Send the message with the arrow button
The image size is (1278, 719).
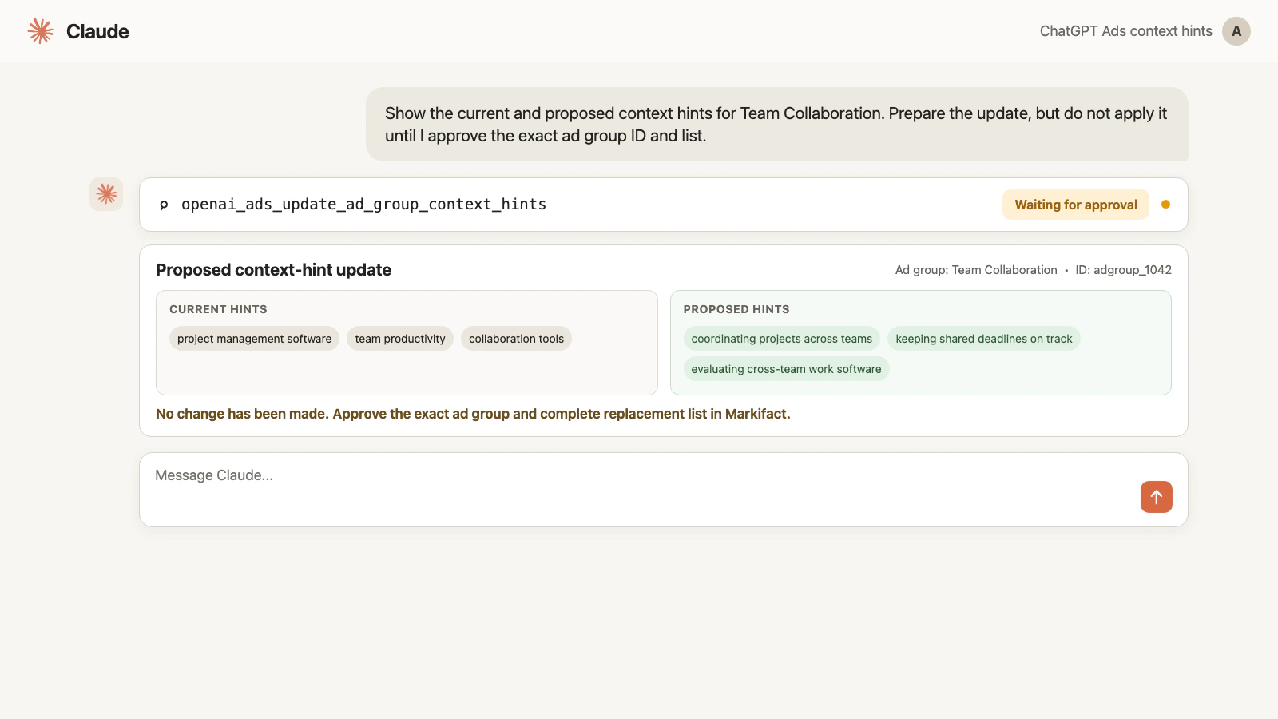1157,497
